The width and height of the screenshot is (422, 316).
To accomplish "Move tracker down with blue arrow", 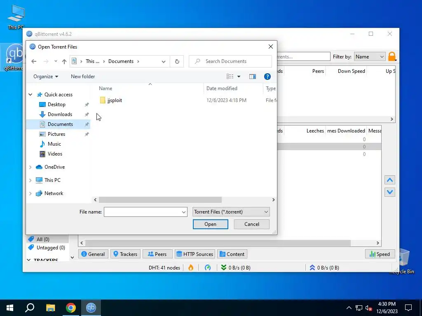I will [390, 192].
